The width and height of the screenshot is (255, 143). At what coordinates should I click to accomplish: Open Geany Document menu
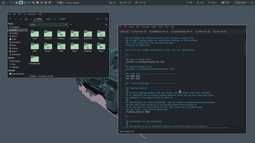tap(145, 27)
